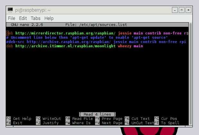The width and height of the screenshot is (199, 135).
Task: Click the 'pi@raspberrypi: ~' window title
Action: pyautogui.click(x=33, y=10)
